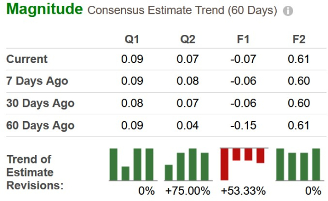Image resolution: width=328 pixels, height=201 pixels.
Task: Click the Q1 estimate revisions bar chart
Action: coord(133,165)
